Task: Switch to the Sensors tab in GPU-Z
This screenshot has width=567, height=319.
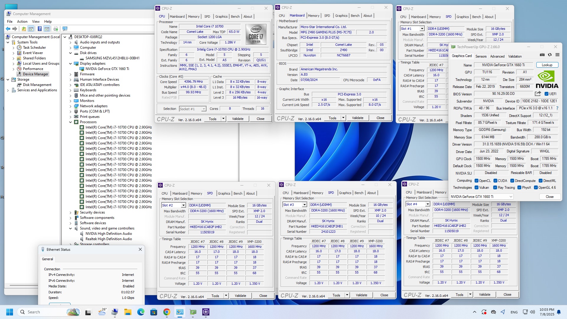Action: (481, 56)
